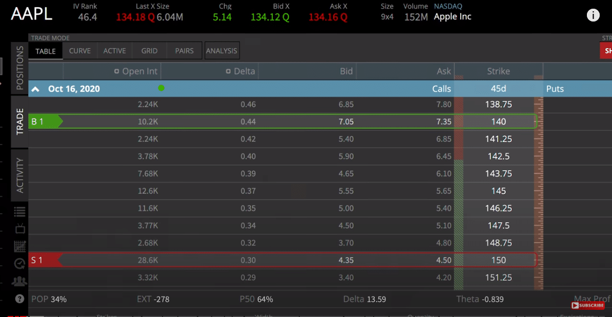
Task: Open the POSITIONS side tab
Action: 19,68
